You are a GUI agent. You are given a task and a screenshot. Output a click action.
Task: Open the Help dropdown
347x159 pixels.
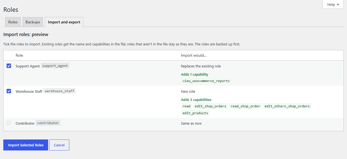pos(333,4)
